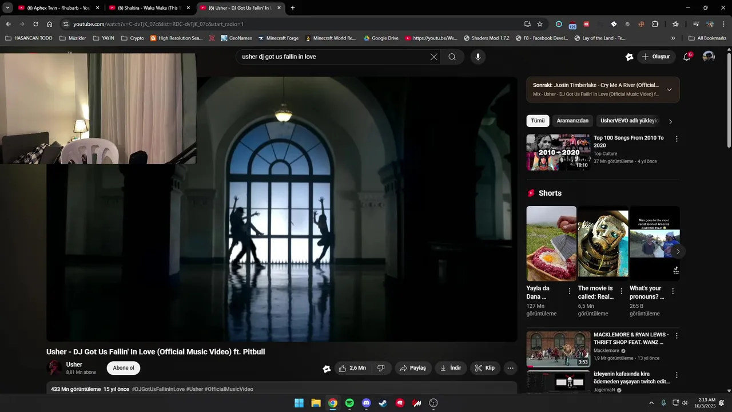Bookmark this page with the star icon
The width and height of the screenshot is (732, 412).
[539, 24]
